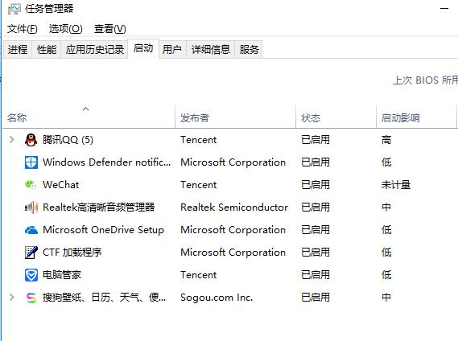Screen dimensions: 458x341
Task: Minimize the Task Manager window
Action: (444, 9)
